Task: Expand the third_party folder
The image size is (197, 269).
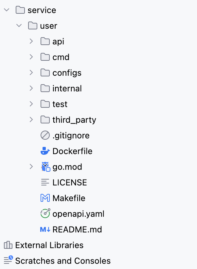Action: (x=31, y=120)
